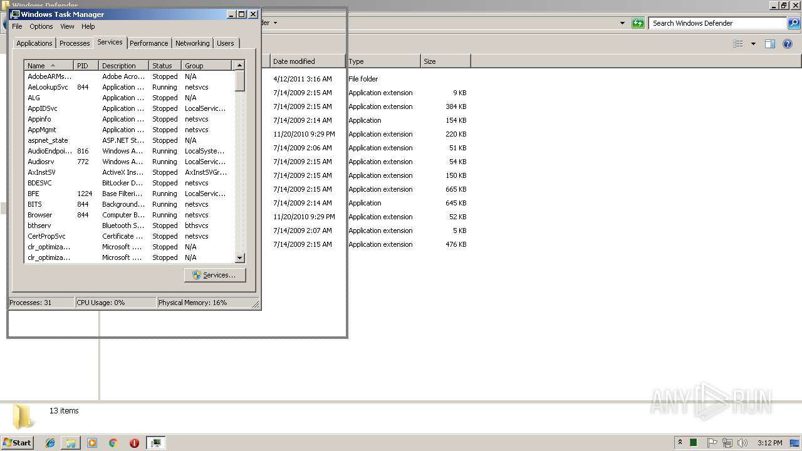
Task: Select the AppIDSvc service row
Action: pyautogui.click(x=129, y=108)
